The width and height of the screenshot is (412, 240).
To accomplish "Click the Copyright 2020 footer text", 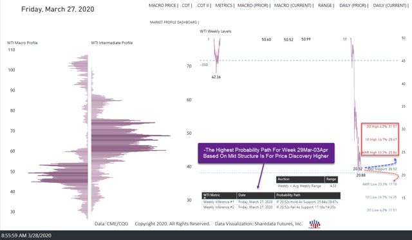I will point(173,224).
